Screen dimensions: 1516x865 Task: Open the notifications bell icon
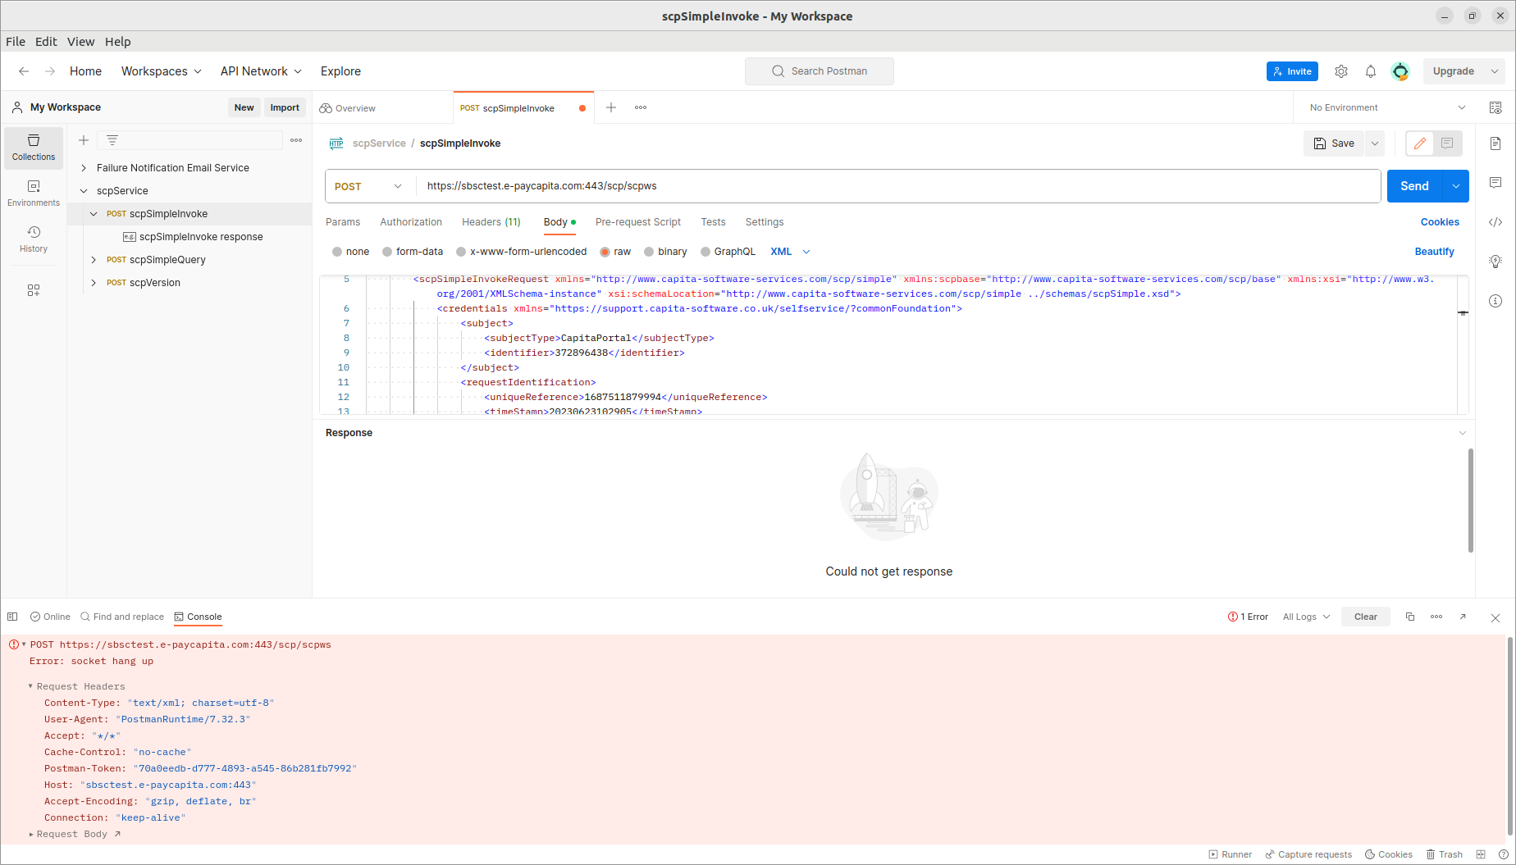pos(1371,71)
